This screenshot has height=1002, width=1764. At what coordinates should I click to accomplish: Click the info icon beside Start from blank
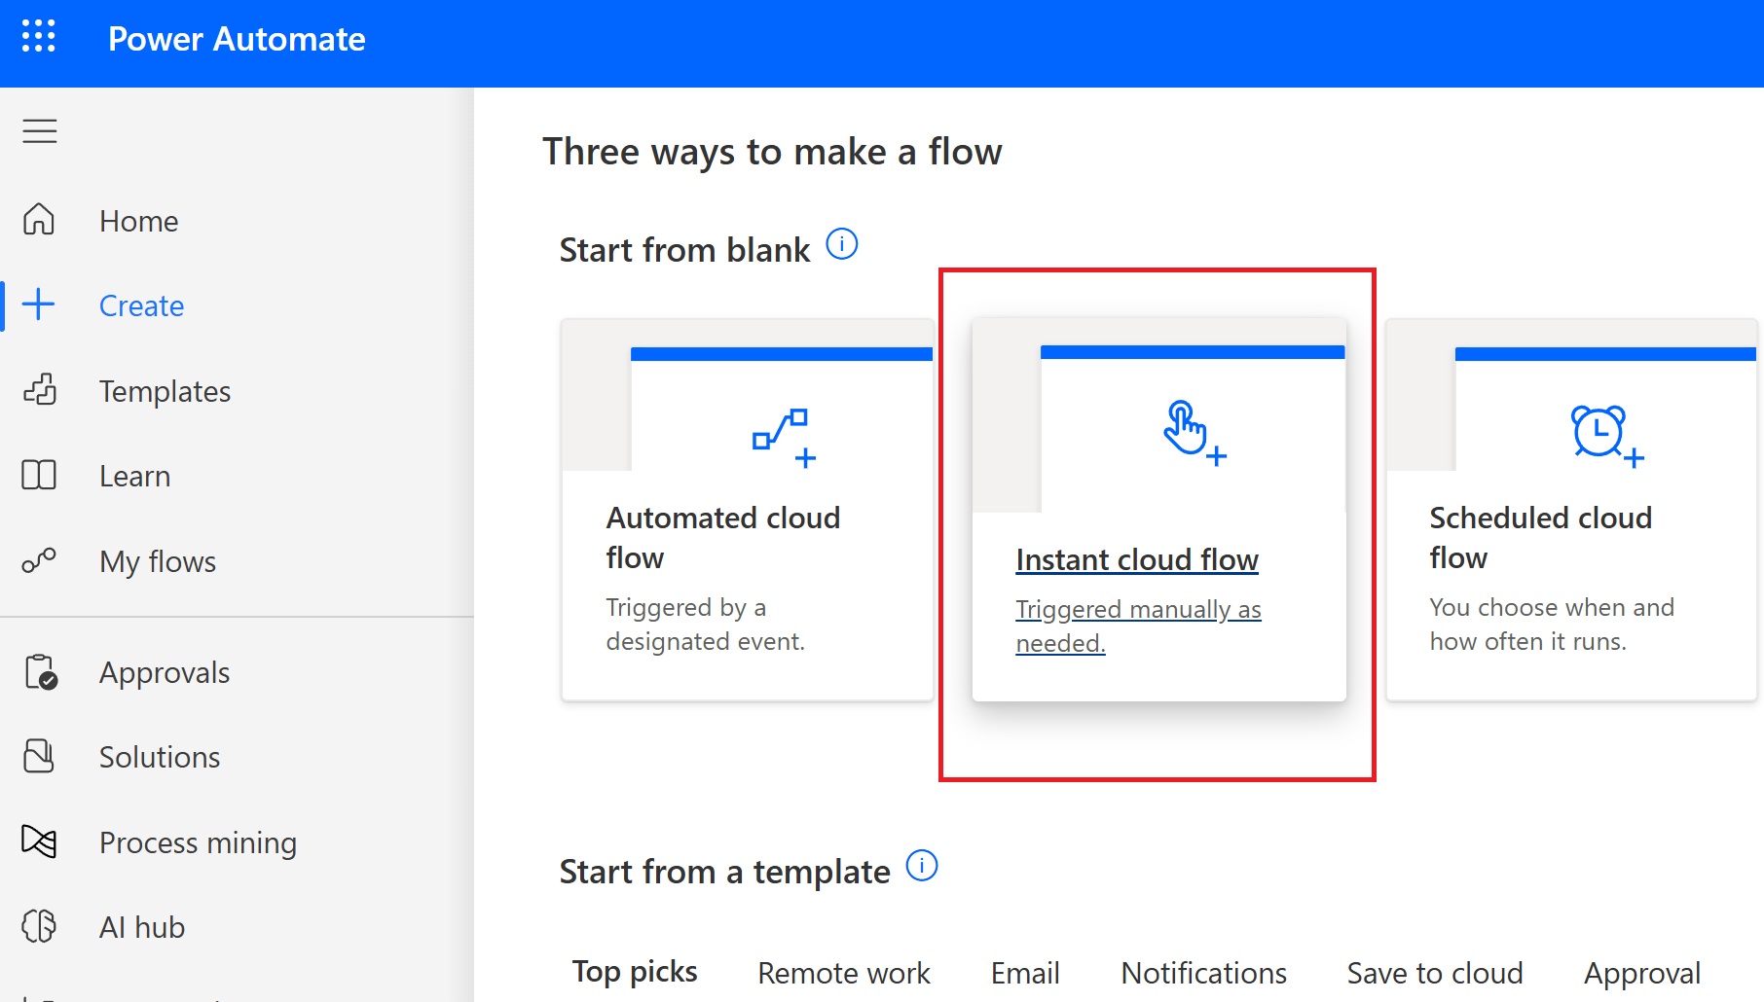coord(843,244)
